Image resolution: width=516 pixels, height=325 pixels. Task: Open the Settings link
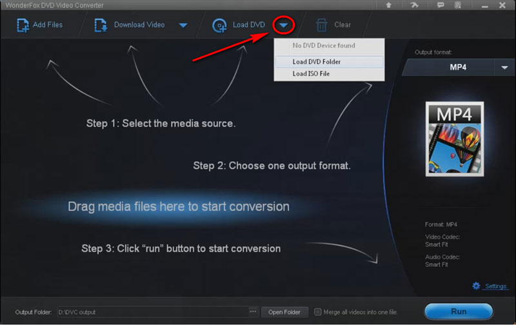coord(495,286)
